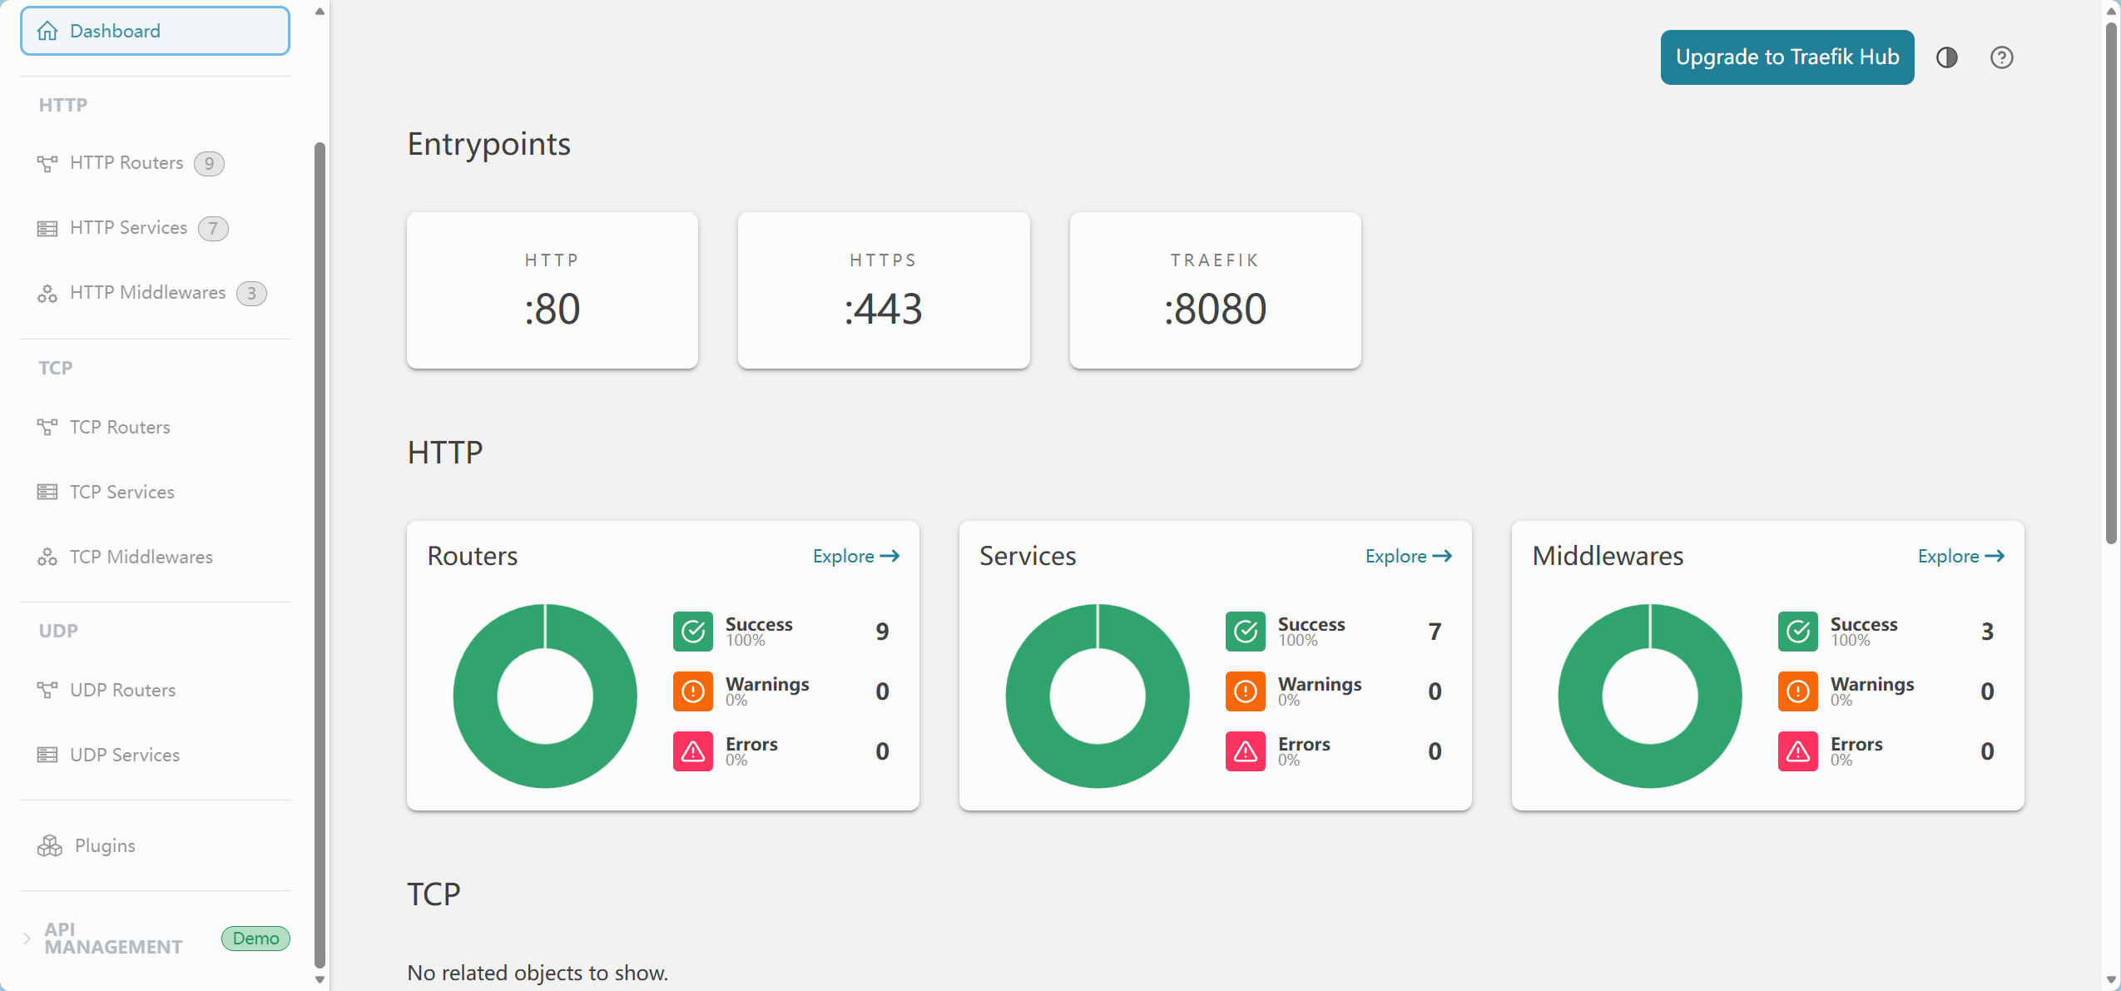Click the HTTP Routers sidebar icon
Image resolution: width=2121 pixels, height=991 pixels.
[x=47, y=163]
